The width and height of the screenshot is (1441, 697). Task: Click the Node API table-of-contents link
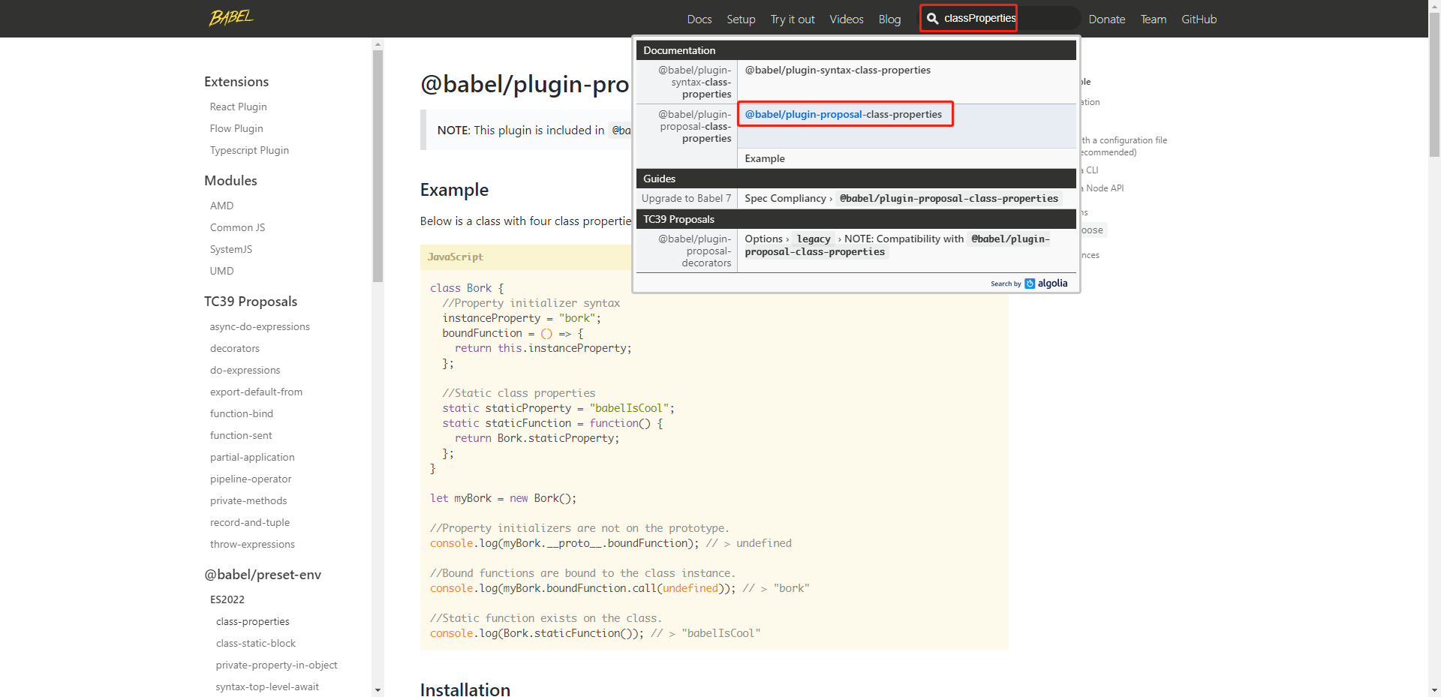click(x=1103, y=188)
